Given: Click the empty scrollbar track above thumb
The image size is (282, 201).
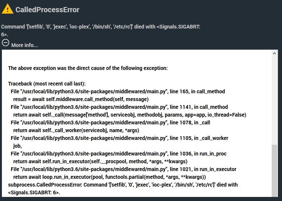Looking at the screenshot, I should pos(275,100).
